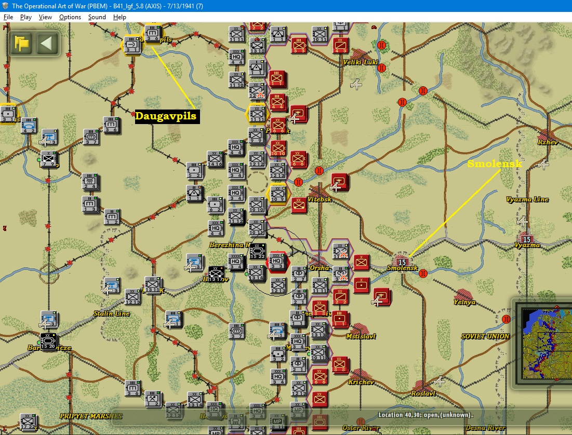
Task: Click the empty dashed circle hex north of Vitebsk line
Action: (258, 182)
